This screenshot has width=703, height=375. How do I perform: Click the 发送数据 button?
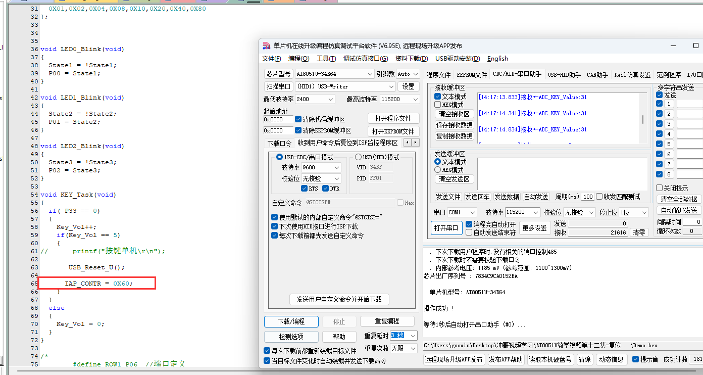[507, 197]
